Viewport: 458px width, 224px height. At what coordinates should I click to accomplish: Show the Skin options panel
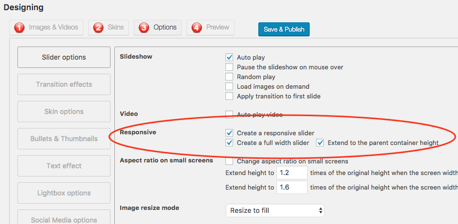pos(64,112)
